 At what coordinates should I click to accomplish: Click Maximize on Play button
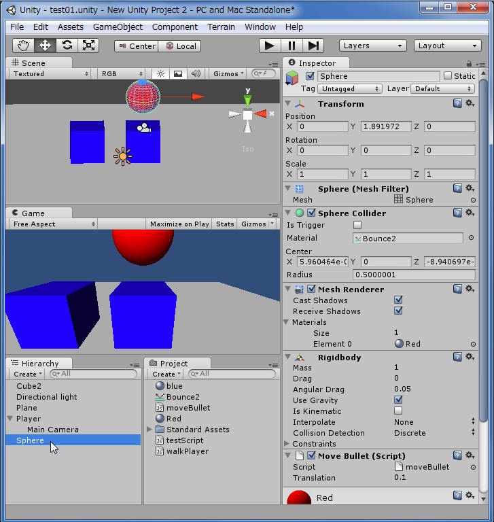179,224
